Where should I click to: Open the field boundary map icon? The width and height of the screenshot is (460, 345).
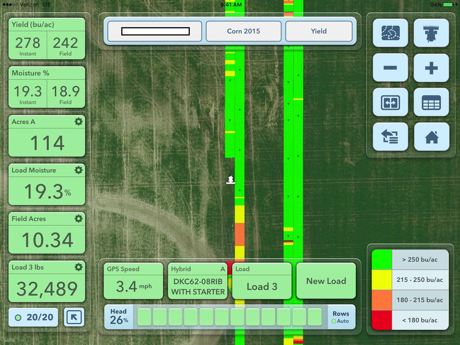pyautogui.click(x=390, y=33)
